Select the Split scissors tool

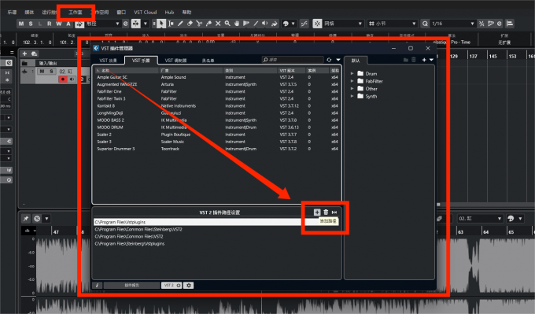point(199,24)
